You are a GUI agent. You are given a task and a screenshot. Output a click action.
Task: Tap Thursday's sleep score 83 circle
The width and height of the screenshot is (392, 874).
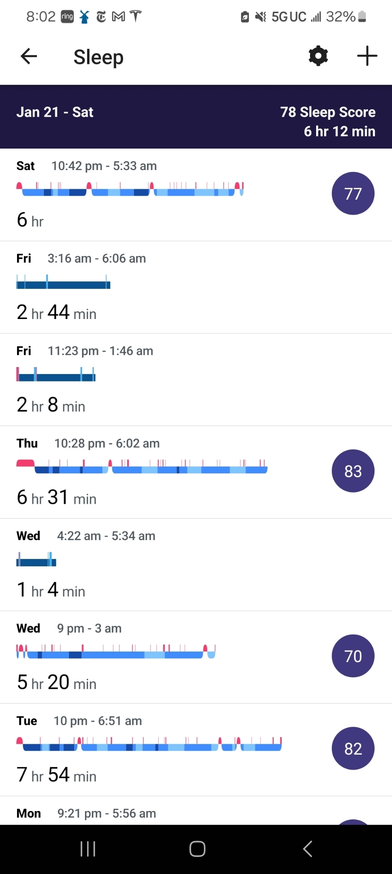(x=353, y=471)
